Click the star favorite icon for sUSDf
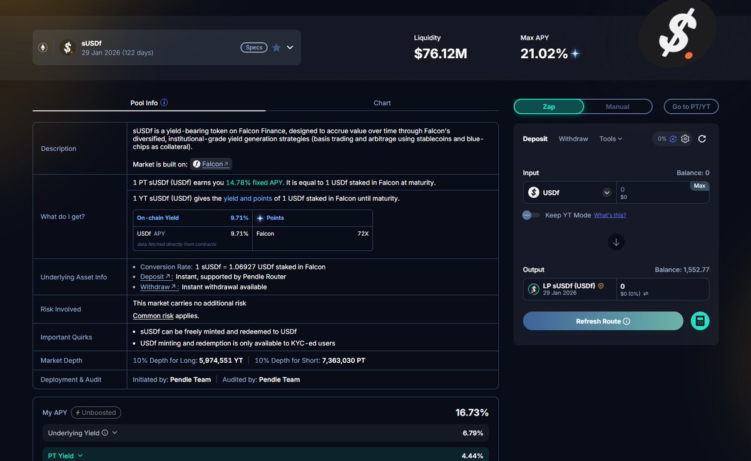 pos(276,48)
